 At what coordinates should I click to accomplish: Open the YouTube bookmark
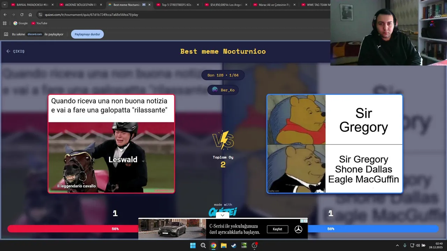39,23
